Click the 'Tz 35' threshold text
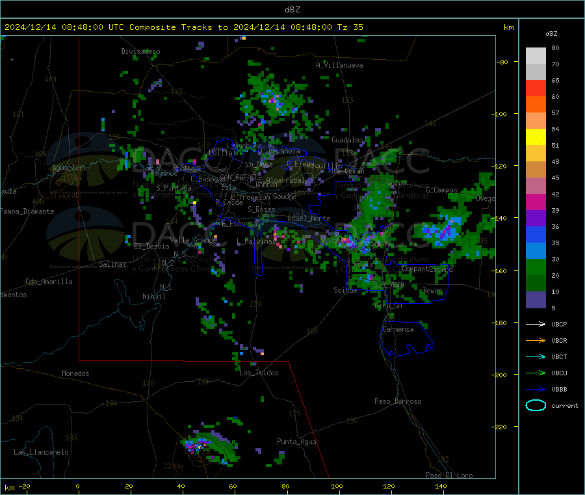This screenshot has height=495, width=585. tap(350, 27)
